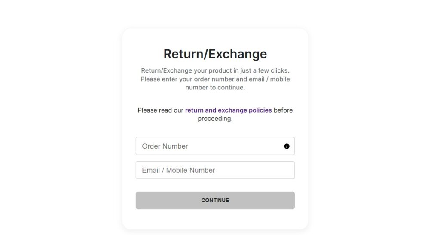
Task: Focus the Order Number input field
Action: point(215,146)
